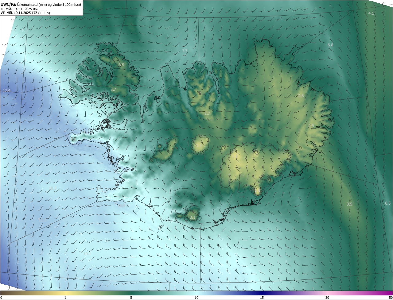Click the 30 tick on the colour scale
The width and height of the screenshot is (393, 300).
coord(327,298)
